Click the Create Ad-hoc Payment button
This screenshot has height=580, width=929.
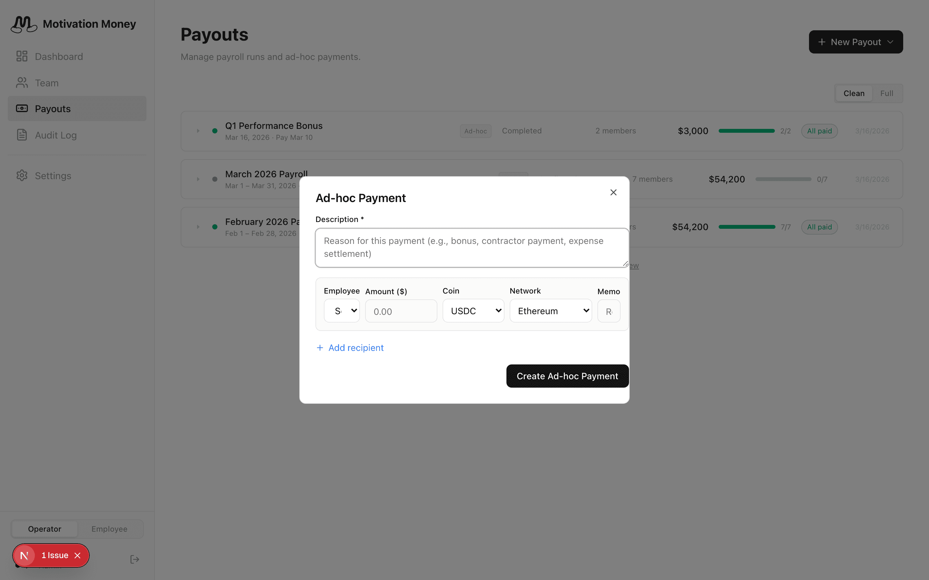click(x=567, y=376)
